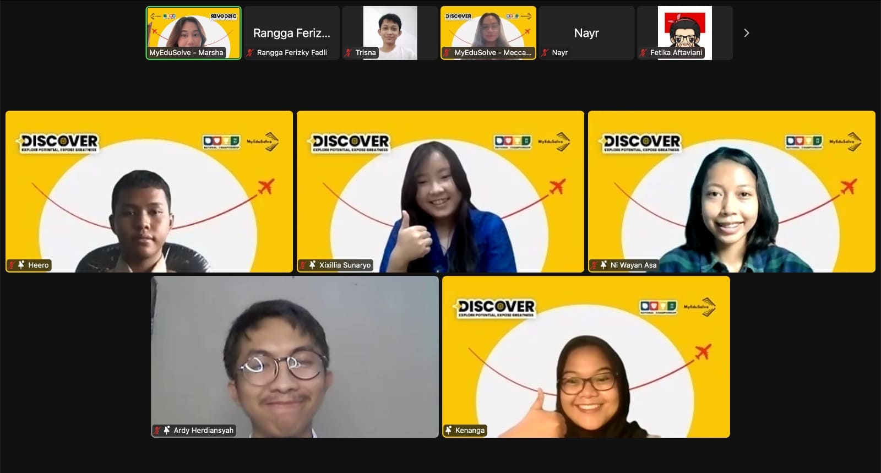Viewport: 881px width, 473px height.
Task: Click muted mic icon on Rangga Ferizky Fadli
Action: pyautogui.click(x=250, y=53)
